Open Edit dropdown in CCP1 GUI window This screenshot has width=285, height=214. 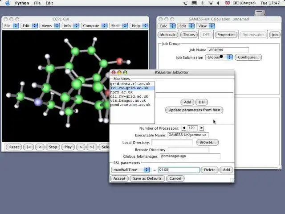pos(29,26)
